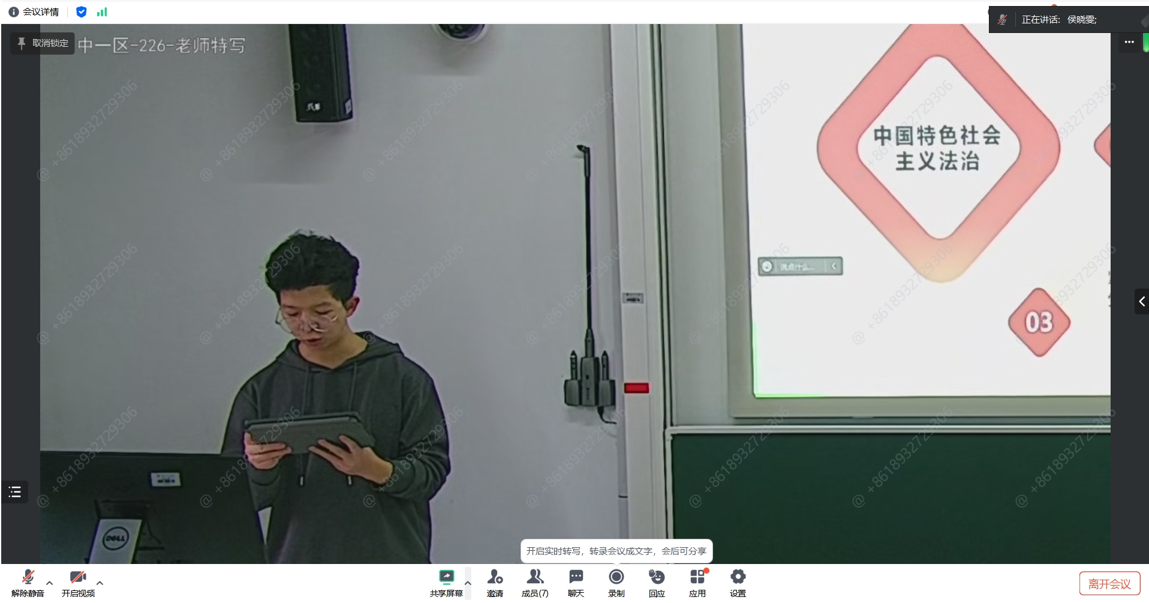Open the 聊天 chat panel
The width and height of the screenshot is (1149, 603).
click(576, 583)
